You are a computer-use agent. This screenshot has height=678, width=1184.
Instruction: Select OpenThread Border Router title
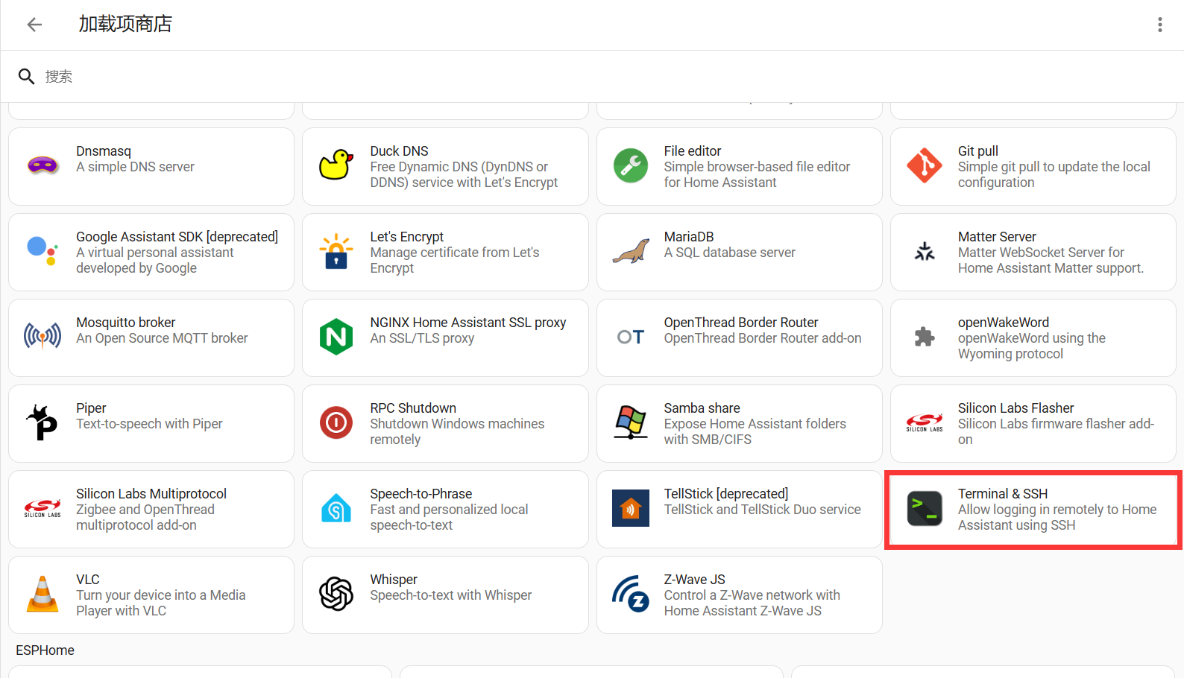(x=741, y=323)
